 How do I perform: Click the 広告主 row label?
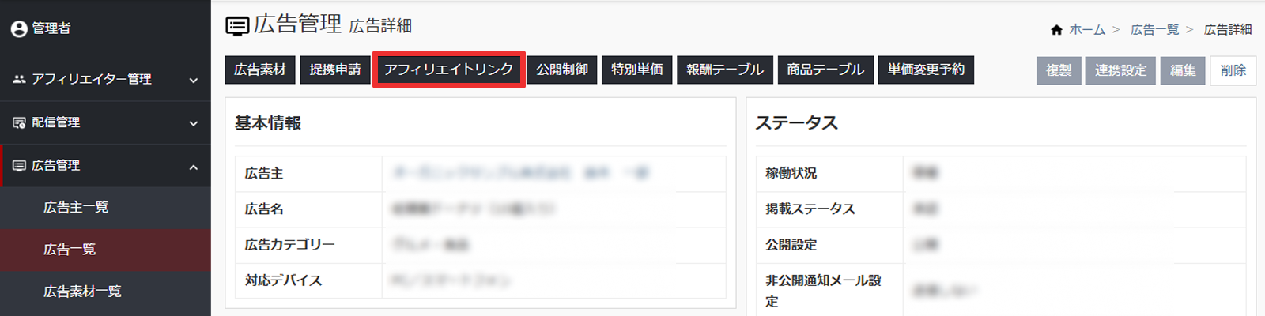[264, 173]
